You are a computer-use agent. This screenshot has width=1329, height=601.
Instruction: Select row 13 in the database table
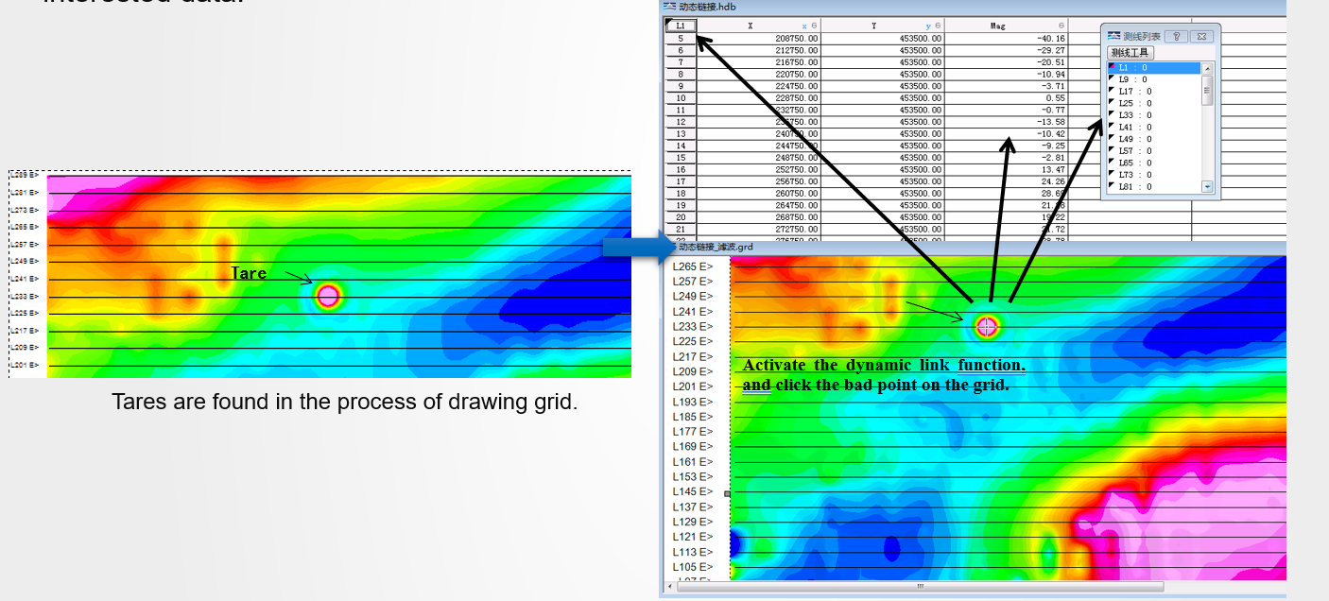(x=681, y=134)
